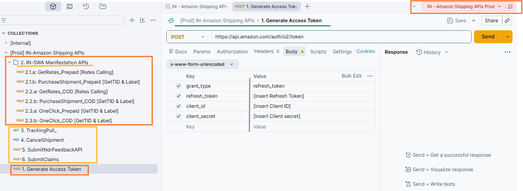This screenshot has height=191, width=523.
Task: Collapse the 2. IN-SWA Manifestation APIs folder chevron
Action: point(9,62)
